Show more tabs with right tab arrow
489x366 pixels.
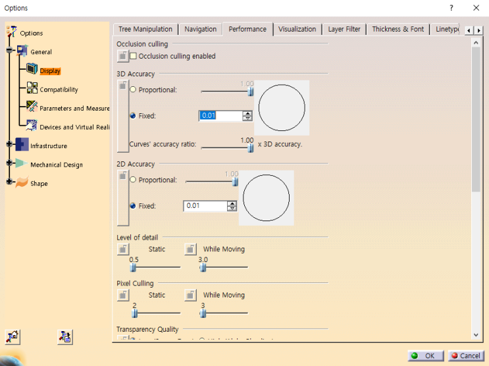(478, 30)
